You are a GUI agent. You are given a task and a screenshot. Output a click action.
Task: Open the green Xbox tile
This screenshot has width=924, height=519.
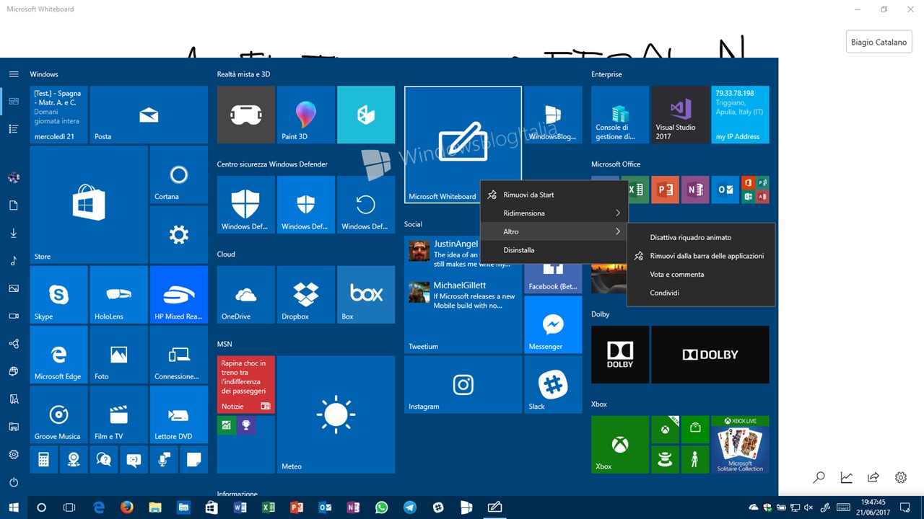pyautogui.click(x=619, y=445)
